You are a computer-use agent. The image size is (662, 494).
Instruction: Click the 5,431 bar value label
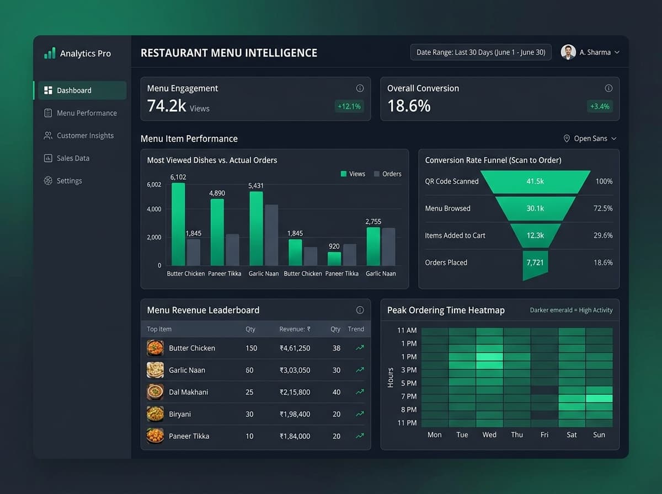point(256,186)
